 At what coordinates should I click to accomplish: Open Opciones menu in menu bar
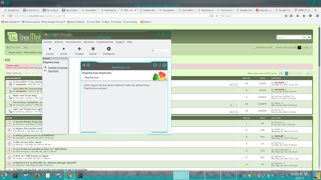point(89,42)
